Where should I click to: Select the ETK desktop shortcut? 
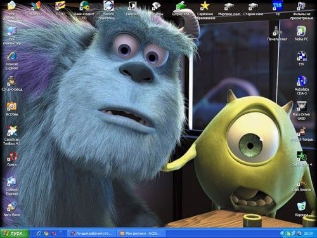(302, 58)
